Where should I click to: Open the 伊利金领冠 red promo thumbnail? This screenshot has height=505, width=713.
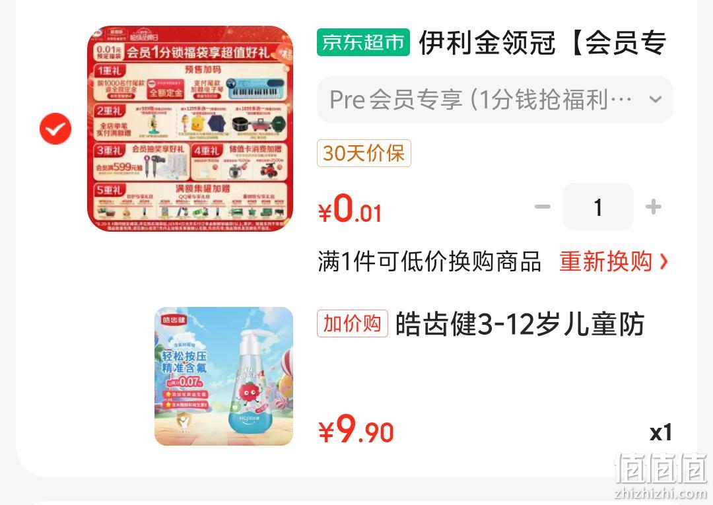pyautogui.click(x=190, y=129)
